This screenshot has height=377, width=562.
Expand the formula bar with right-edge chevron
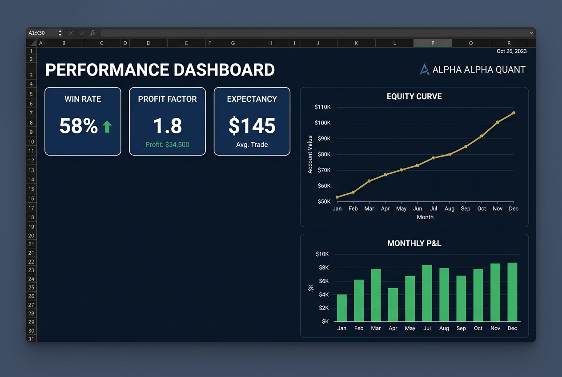coord(531,33)
